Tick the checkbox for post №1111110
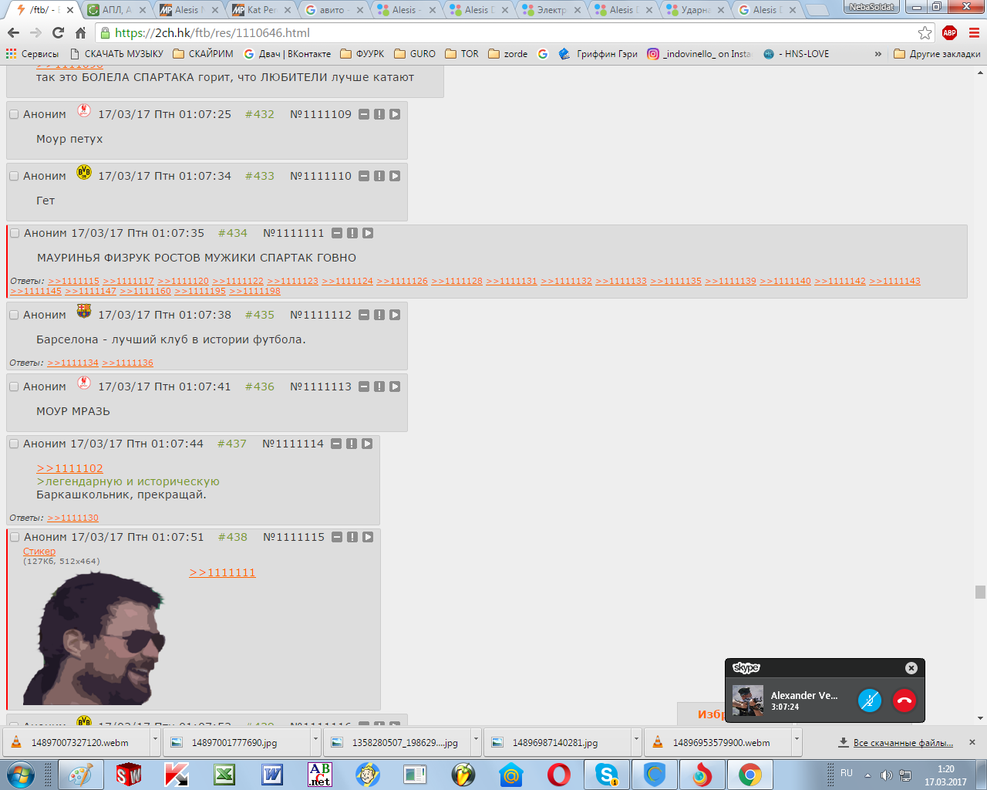The image size is (987, 790). tap(14, 176)
